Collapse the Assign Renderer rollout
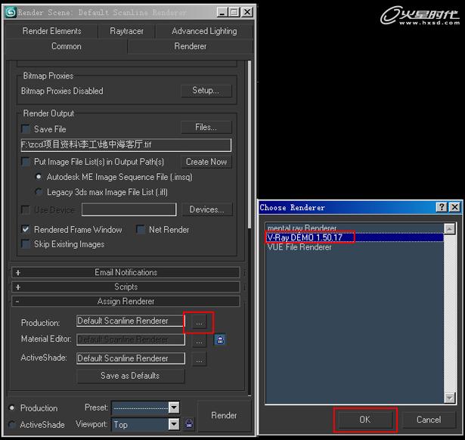The width and height of the screenshot is (465, 440). click(126, 301)
